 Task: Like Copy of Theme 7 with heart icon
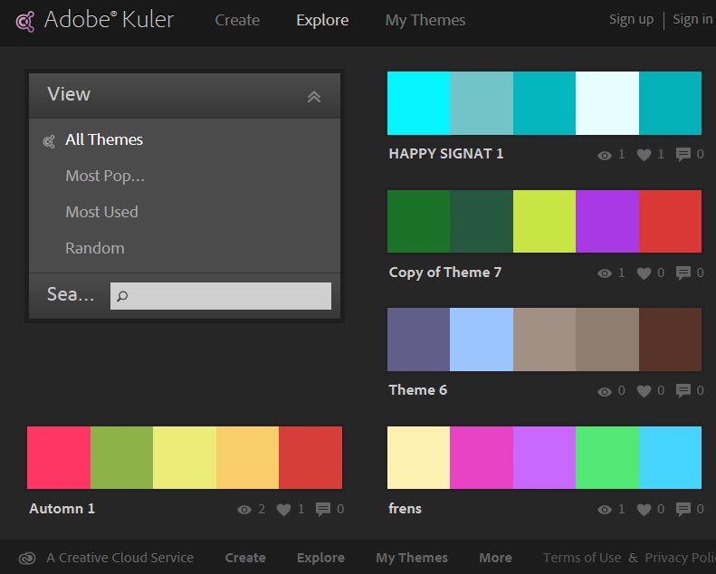coord(644,273)
